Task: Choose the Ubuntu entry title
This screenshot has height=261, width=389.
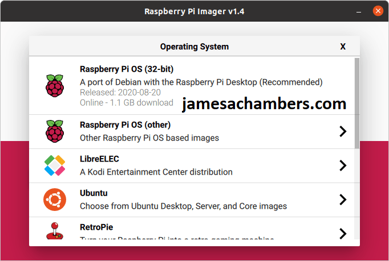Action: 94,193
